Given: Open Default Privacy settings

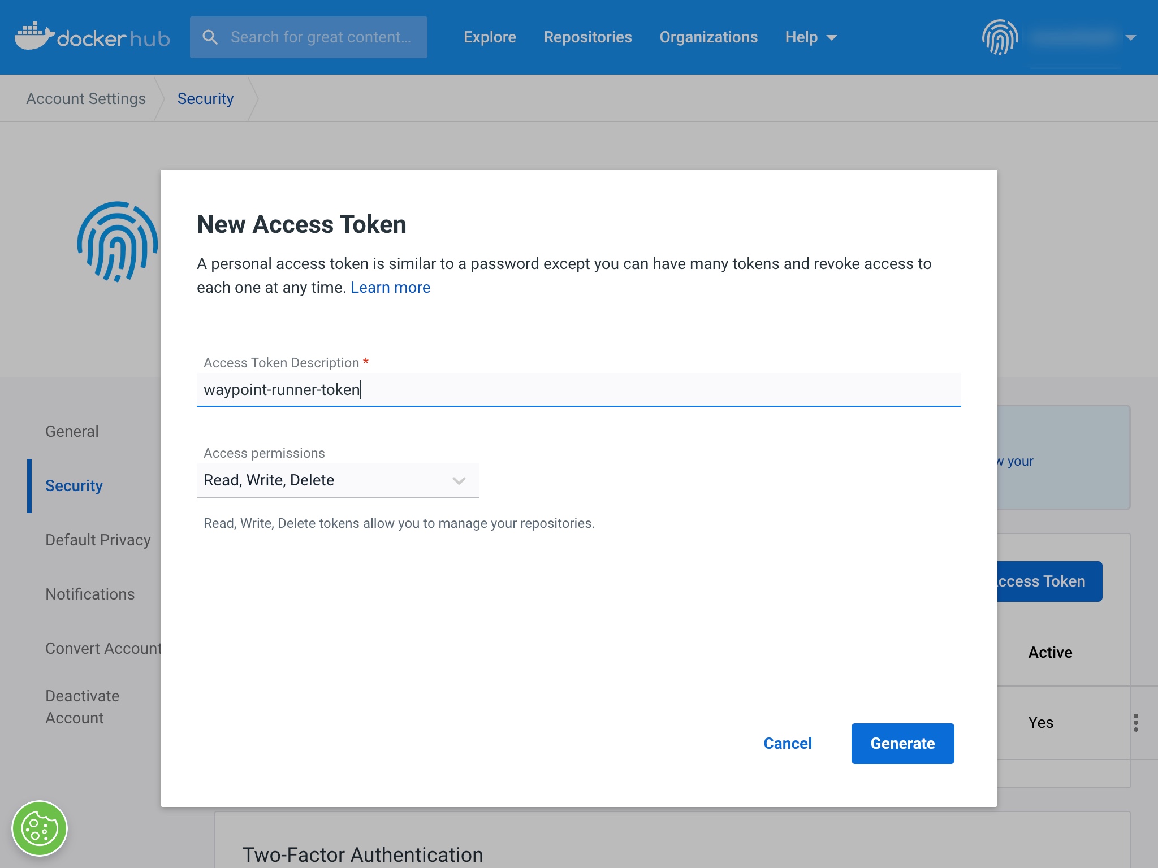Looking at the screenshot, I should pos(98,540).
